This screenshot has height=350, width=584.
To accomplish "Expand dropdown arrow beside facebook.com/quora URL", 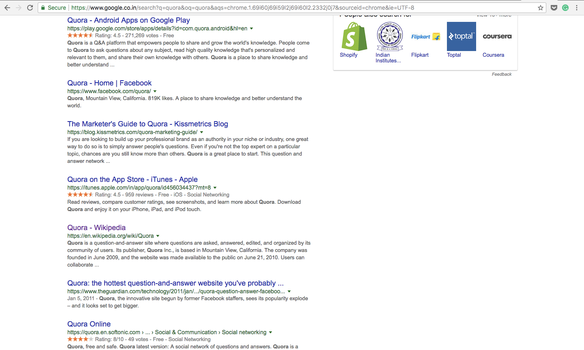I will tap(155, 92).
